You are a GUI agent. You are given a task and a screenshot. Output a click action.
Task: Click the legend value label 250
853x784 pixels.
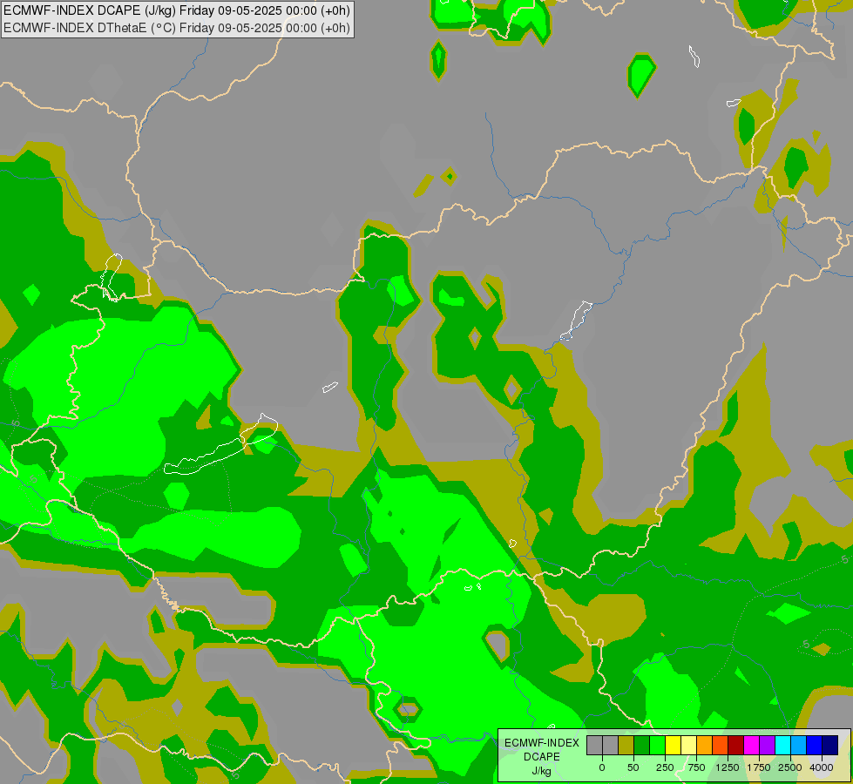click(665, 767)
